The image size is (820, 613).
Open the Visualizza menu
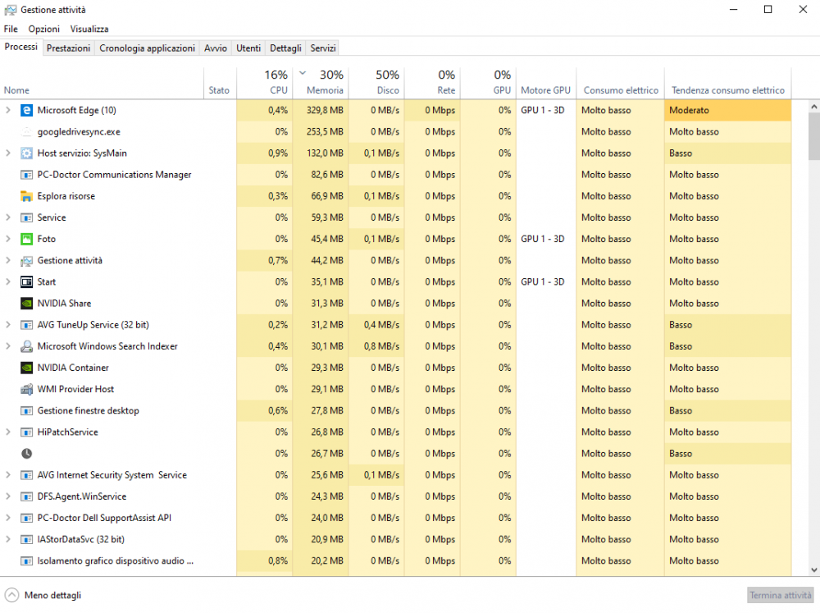tap(89, 30)
